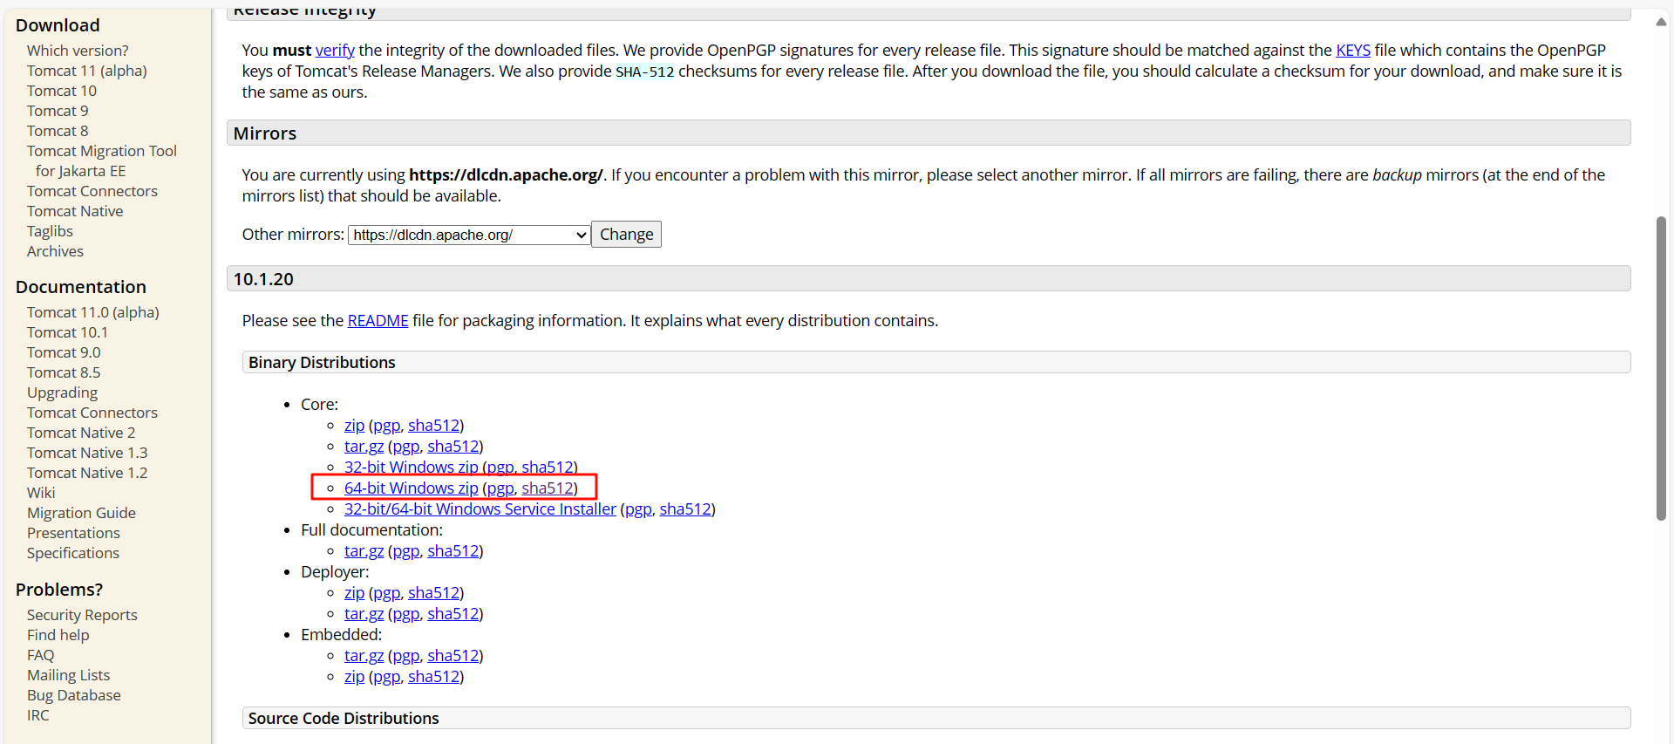1674x744 pixels.
Task: Open Tomcat Native 2 documentation
Action: point(81,433)
